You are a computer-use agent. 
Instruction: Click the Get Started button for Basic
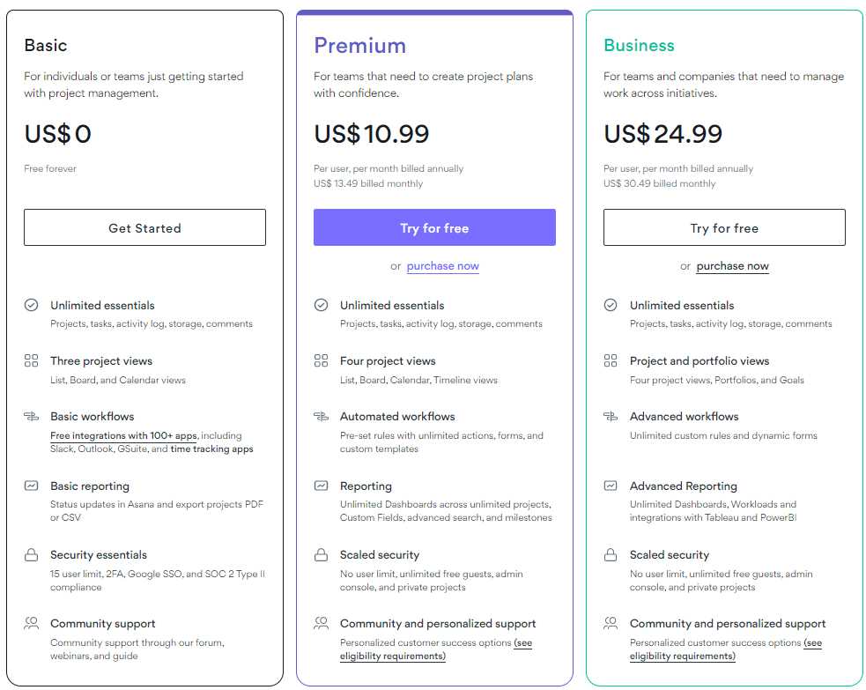144,227
